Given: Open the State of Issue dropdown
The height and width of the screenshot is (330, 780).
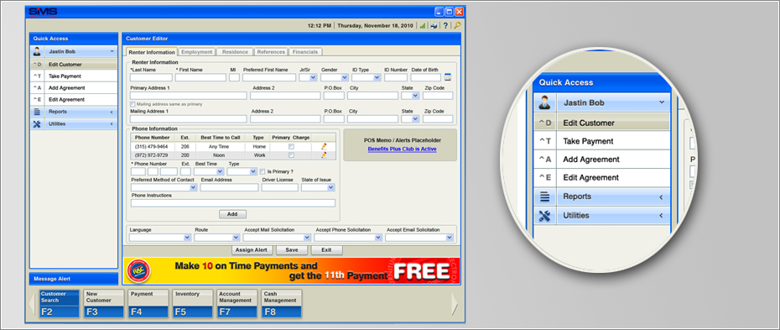Looking at the screenshot, I should pyautogui.click(x=318, y=187).
